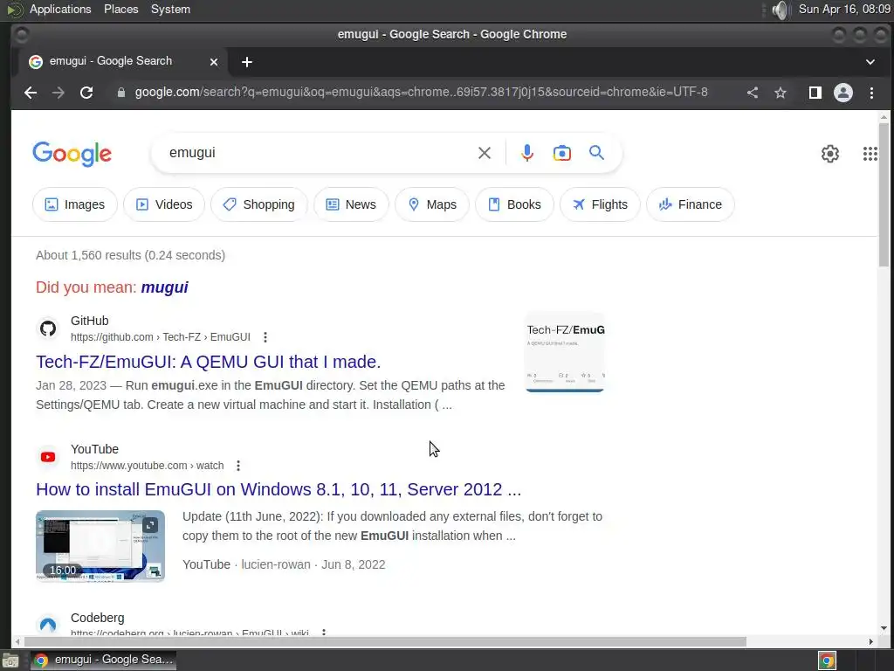Expand the tab search dropdown arrow

pyautogui.click(x=870, y=62)
